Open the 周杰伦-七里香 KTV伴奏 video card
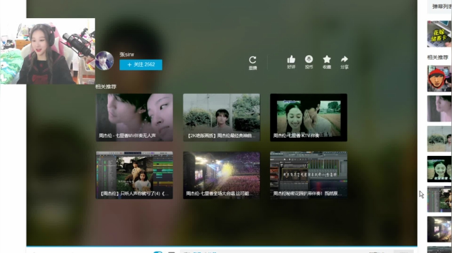The image size is (452, 253). point(308,117)
